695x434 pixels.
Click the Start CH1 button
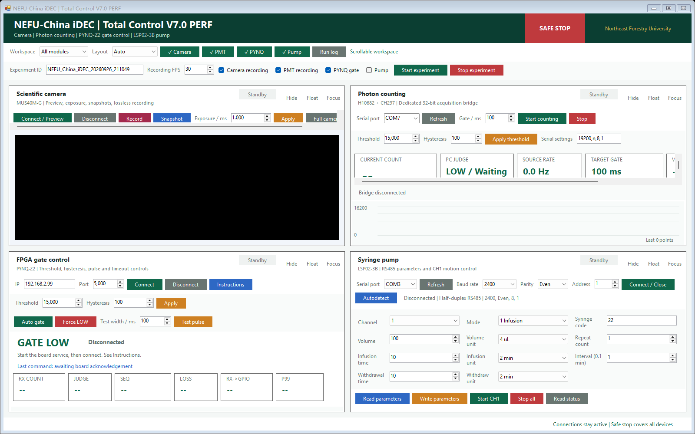[489, 399]
